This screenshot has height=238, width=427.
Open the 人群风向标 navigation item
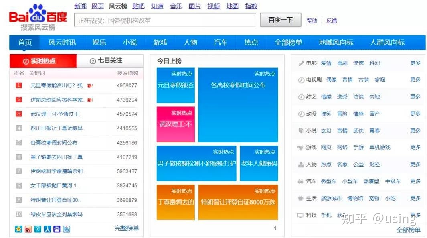387,43
